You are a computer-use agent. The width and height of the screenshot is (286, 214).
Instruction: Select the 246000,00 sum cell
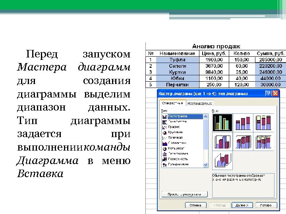[271, 72]
